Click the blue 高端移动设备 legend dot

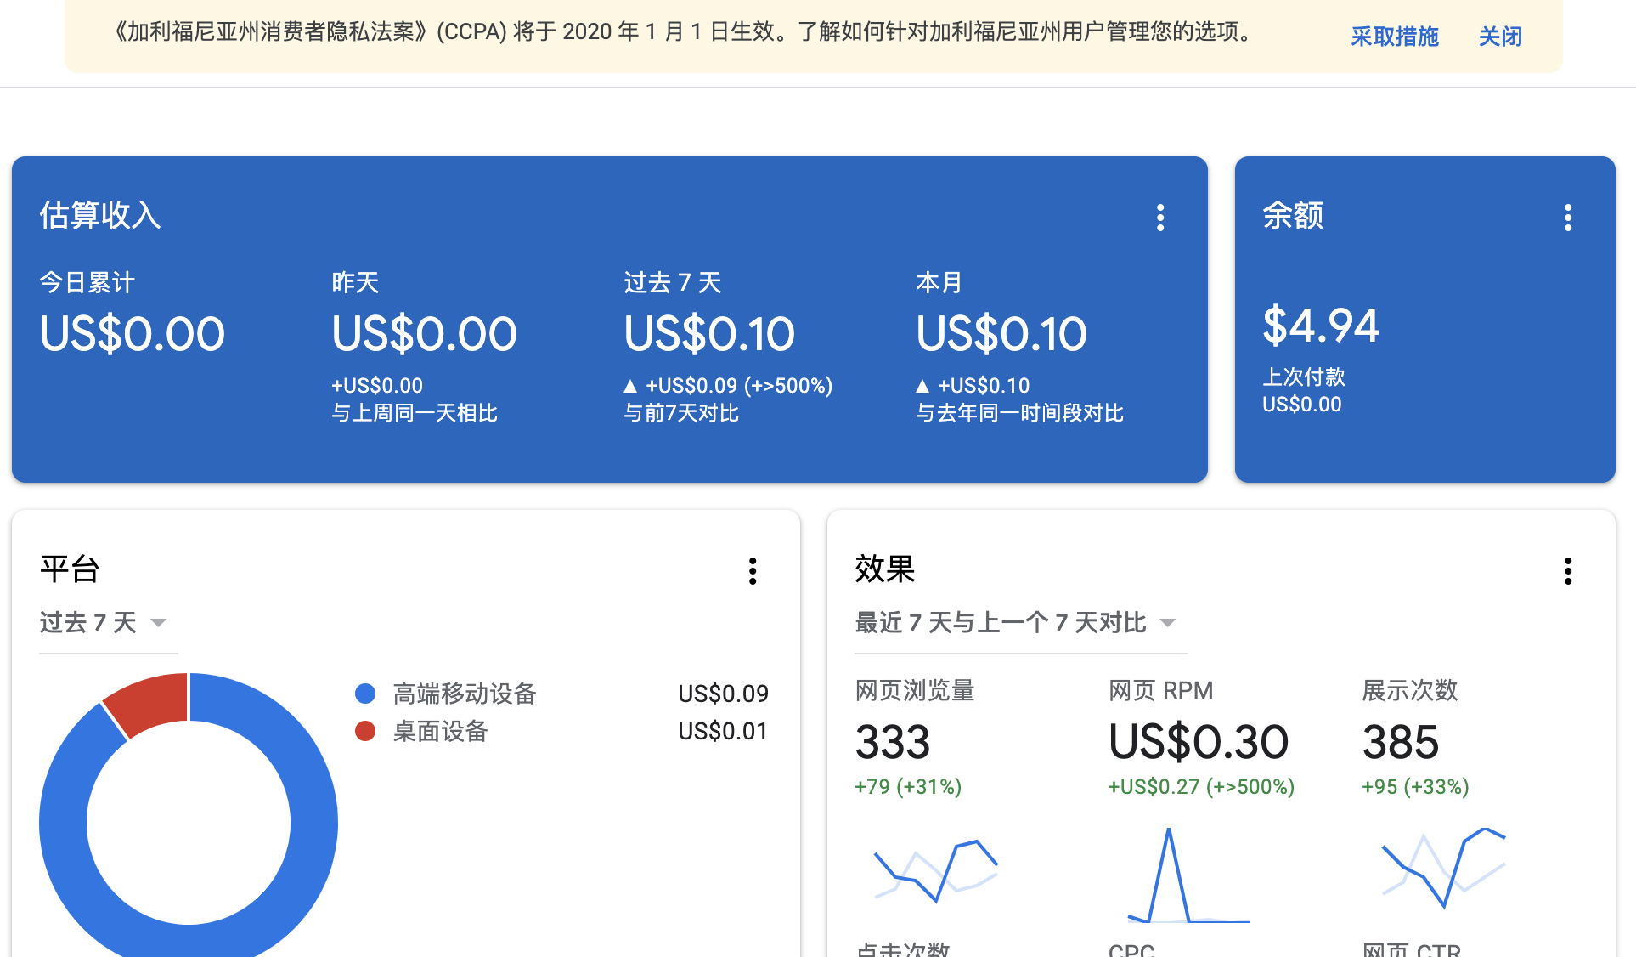click(x=365, y=694)
